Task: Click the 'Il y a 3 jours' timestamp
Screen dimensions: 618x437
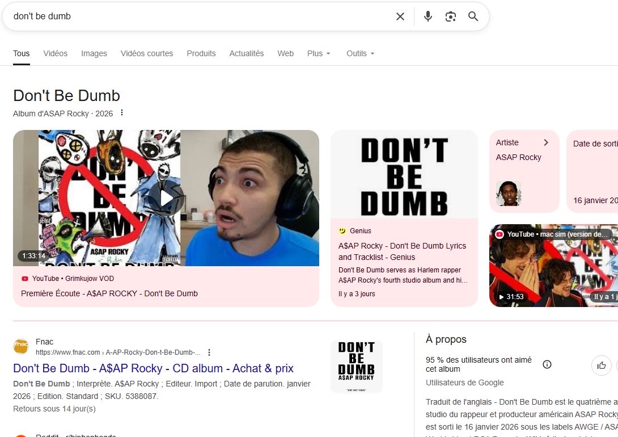Action: tap(357, 294)
